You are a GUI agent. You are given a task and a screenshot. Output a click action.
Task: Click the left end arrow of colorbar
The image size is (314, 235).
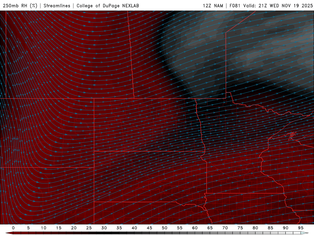click(9, 233)
